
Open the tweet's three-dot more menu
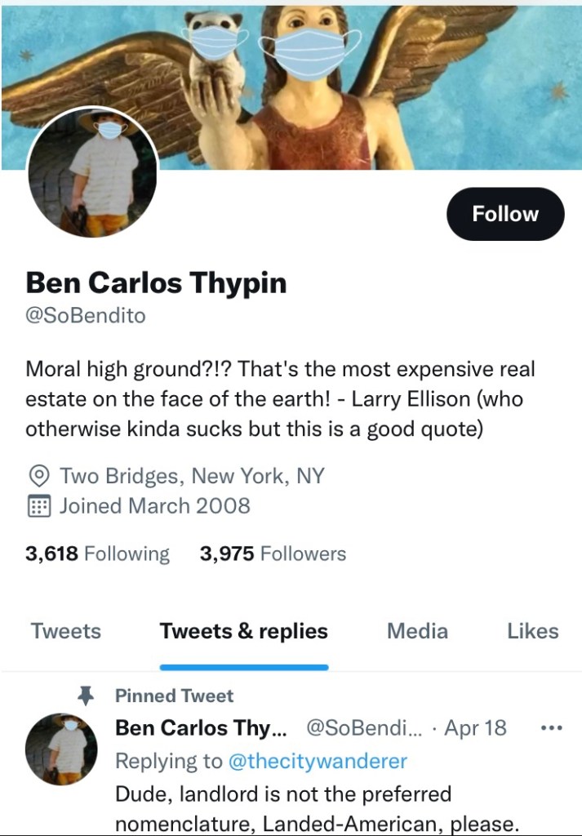(553, 727)
